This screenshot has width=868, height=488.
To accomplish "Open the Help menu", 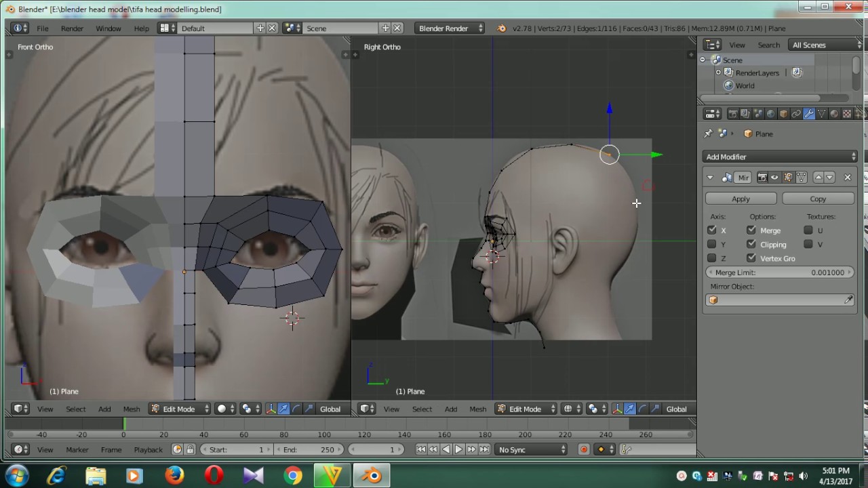I will 142,28.
